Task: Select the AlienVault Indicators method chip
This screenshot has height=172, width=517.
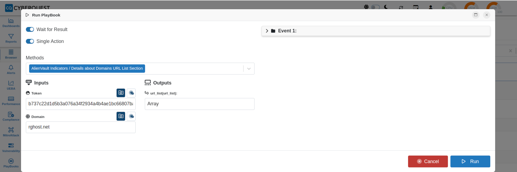Action: (87, 68)
